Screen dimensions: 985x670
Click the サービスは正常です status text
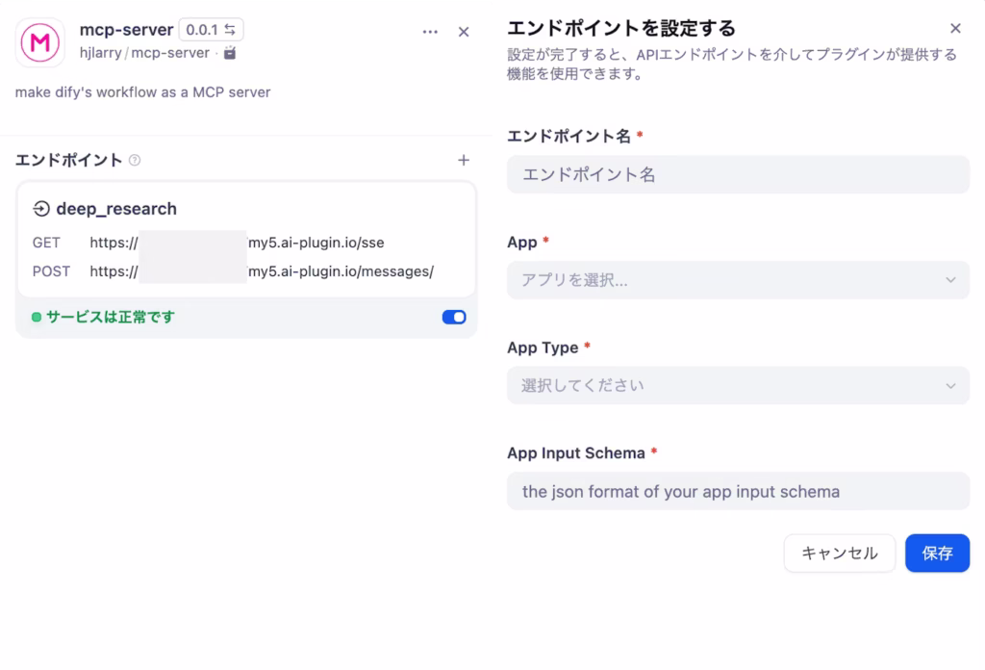pyautogui.click(x=111, y=317)
